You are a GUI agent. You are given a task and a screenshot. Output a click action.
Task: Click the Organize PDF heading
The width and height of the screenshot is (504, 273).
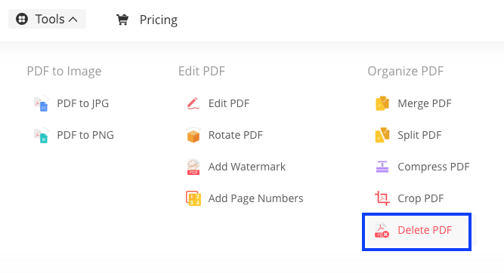[405, 71]
